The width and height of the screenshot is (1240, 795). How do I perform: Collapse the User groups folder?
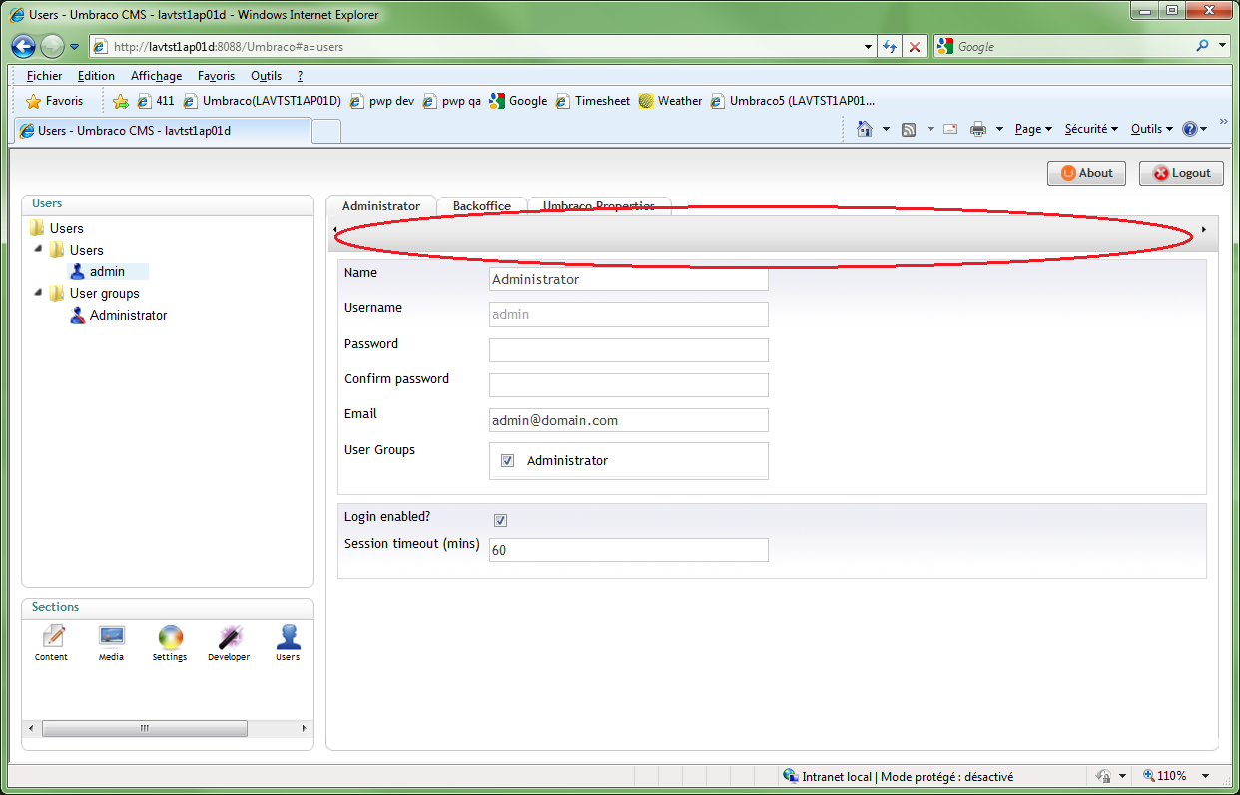(x=37, y=294)
